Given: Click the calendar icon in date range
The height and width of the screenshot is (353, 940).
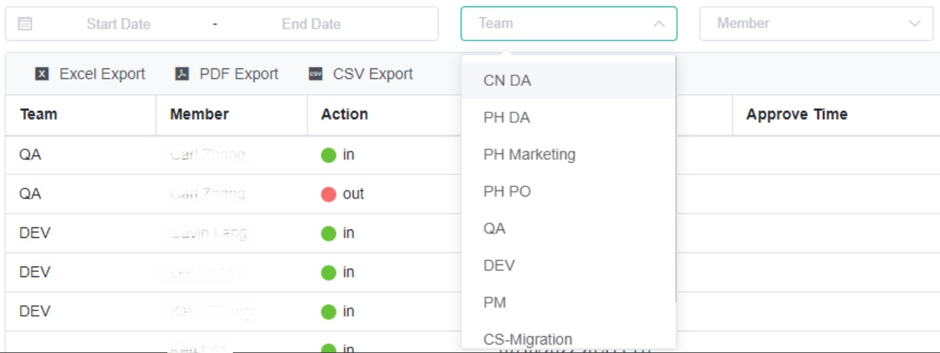Looking at the screenshot, I should click(25, 24).
